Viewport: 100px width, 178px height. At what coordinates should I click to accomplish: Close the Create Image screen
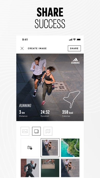coord(22,49)
